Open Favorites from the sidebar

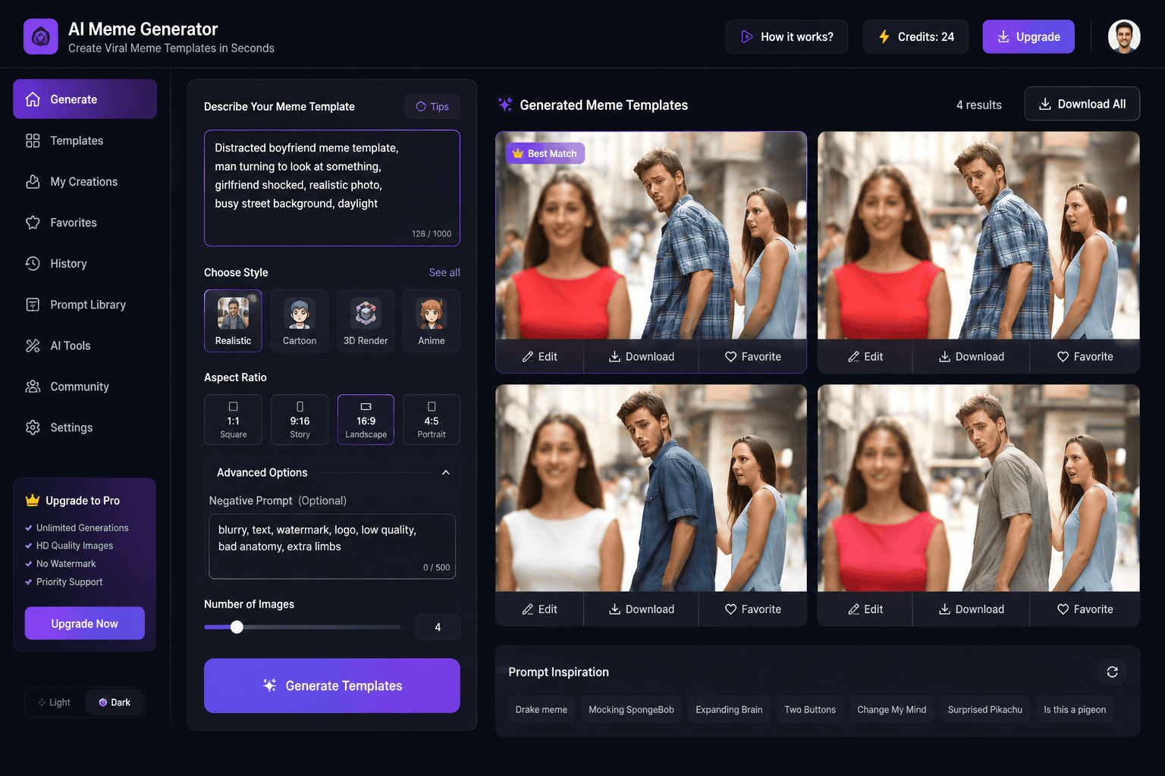(85, 223)
